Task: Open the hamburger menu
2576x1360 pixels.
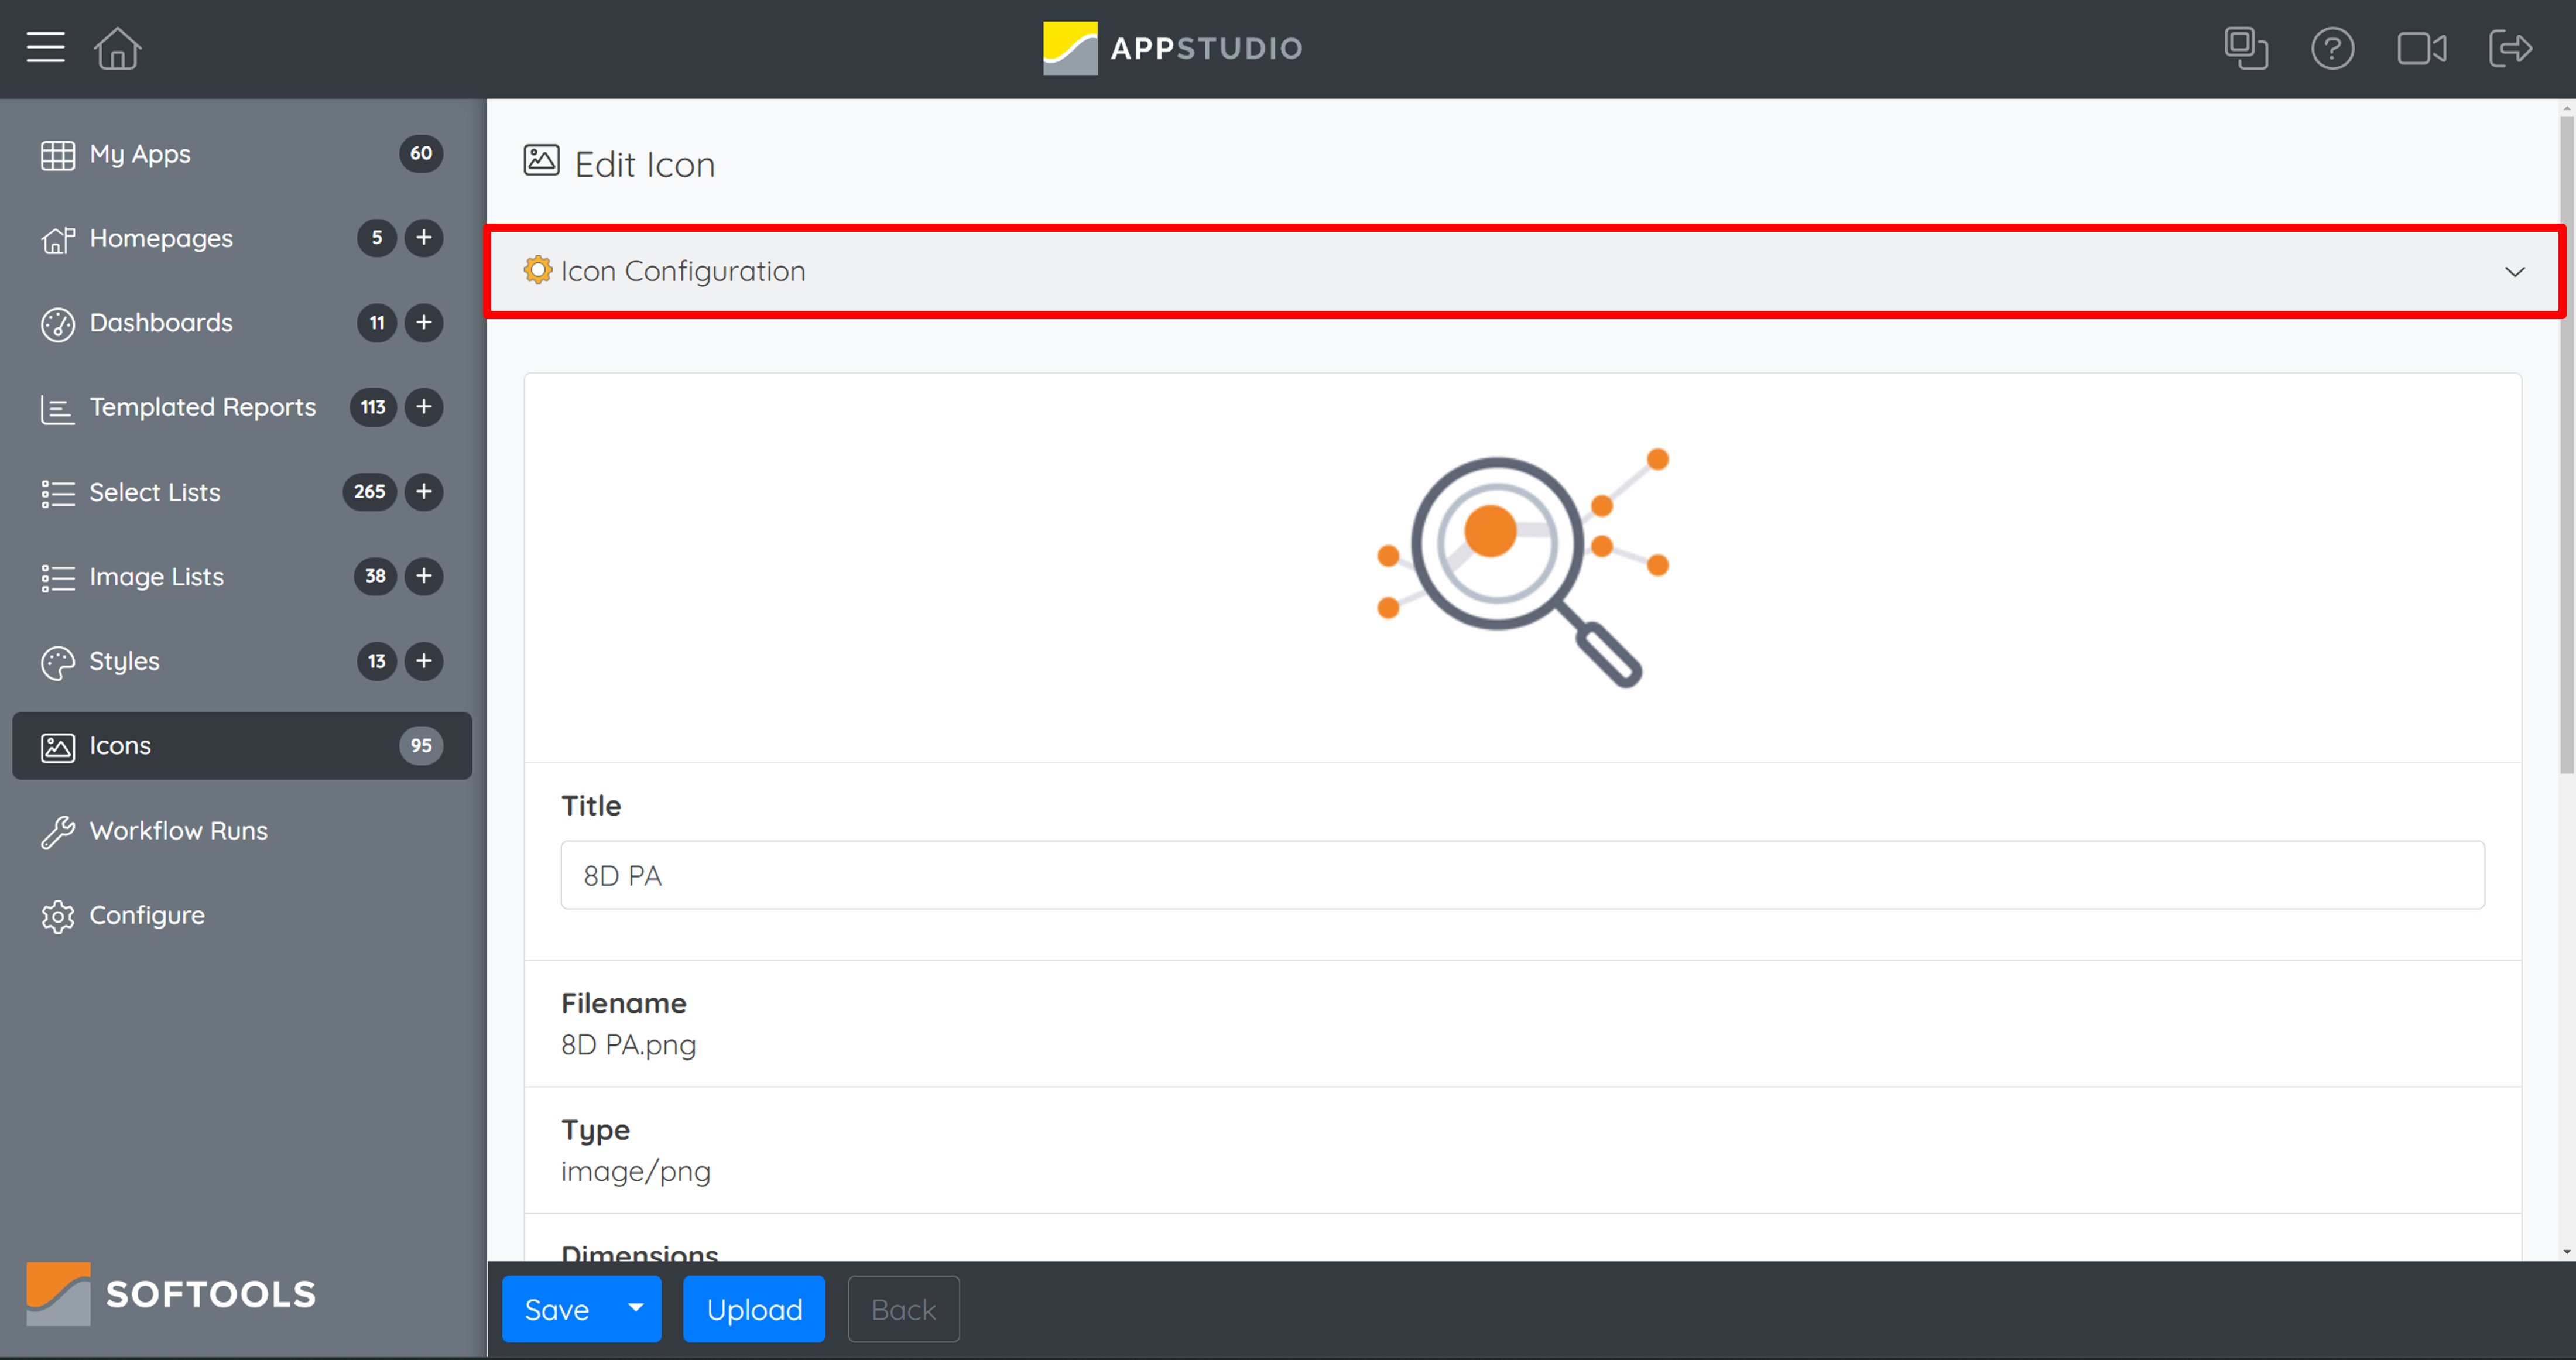Action: coord(45,47)
